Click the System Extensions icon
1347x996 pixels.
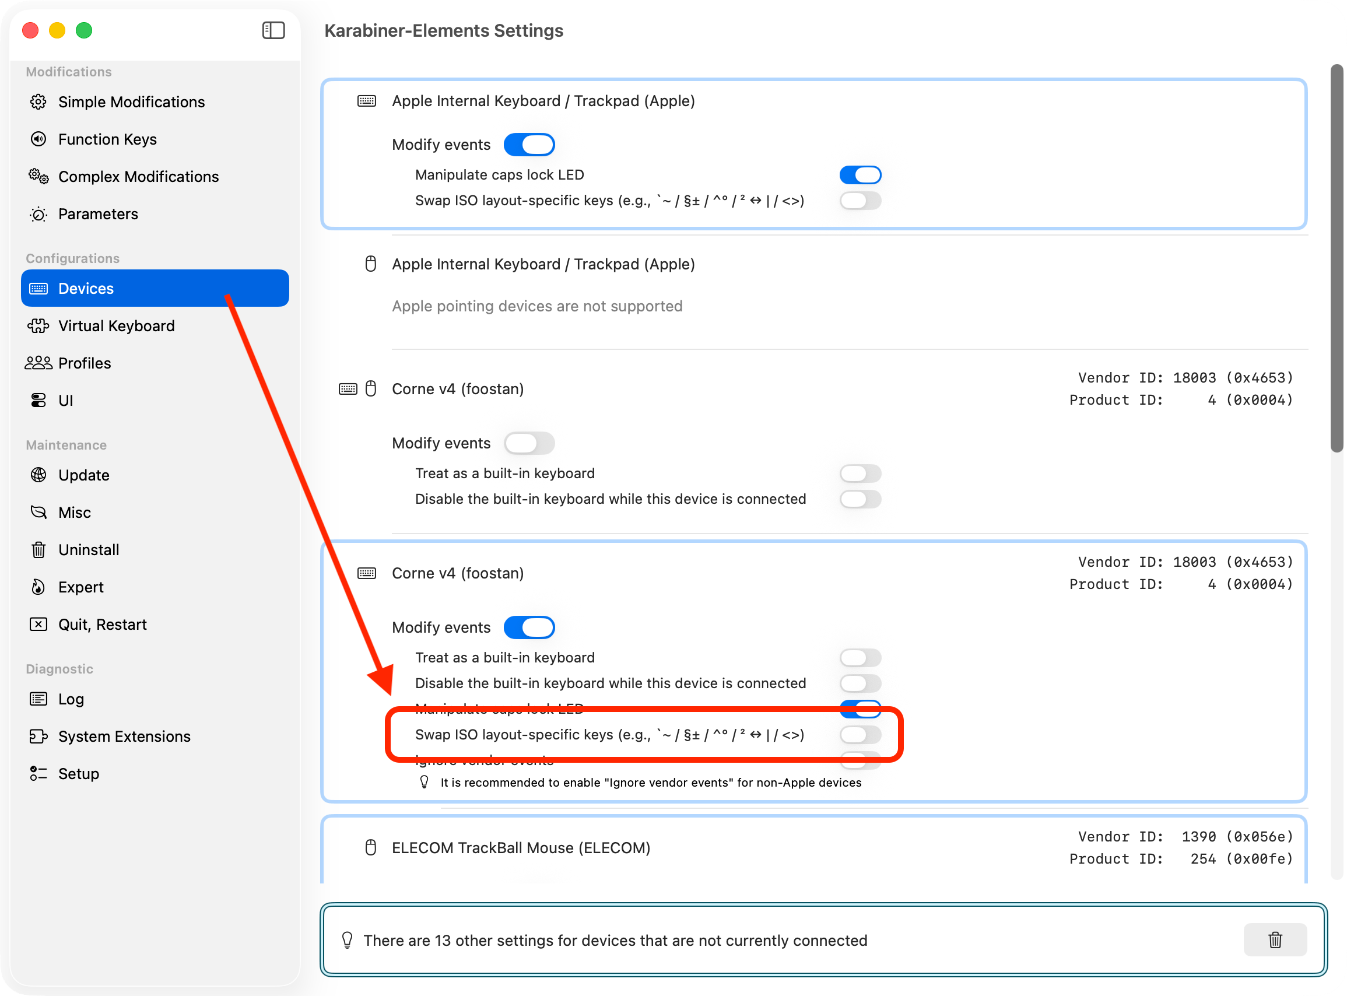(x=38, y=736)
